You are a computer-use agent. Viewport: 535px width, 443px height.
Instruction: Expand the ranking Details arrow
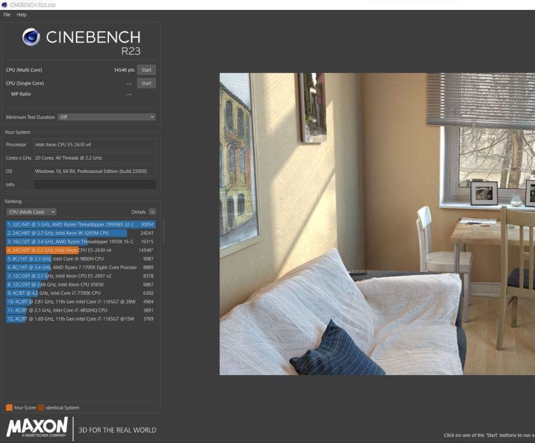click(152, 212)
